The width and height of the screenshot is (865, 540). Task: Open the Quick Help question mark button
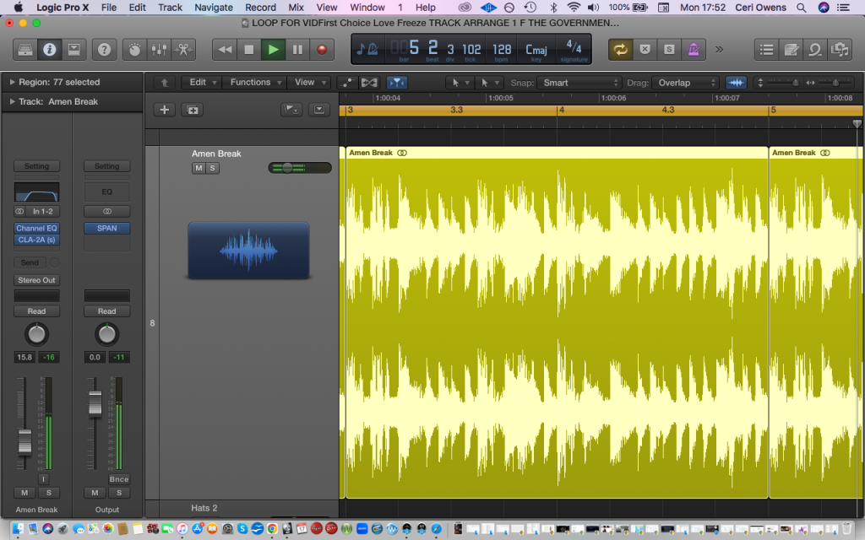pos(104,50)
